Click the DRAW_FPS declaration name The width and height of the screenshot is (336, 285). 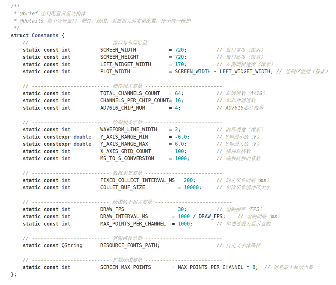[112, 209]
